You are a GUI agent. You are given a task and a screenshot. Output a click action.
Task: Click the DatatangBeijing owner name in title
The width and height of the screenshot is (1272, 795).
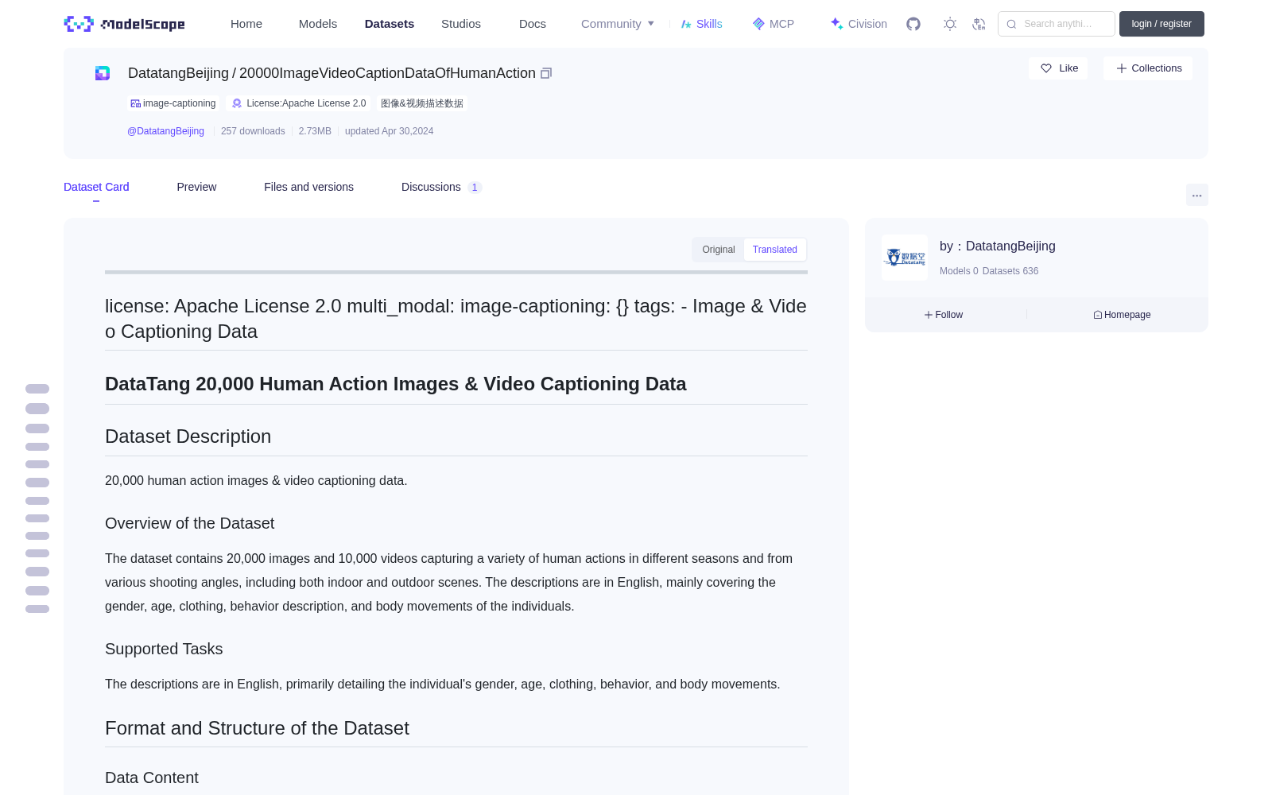coord(178,73)
